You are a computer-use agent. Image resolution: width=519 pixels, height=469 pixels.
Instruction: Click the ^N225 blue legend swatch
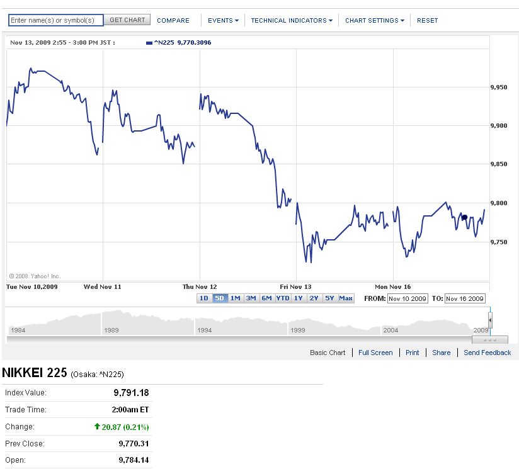(x=149, y=43)
